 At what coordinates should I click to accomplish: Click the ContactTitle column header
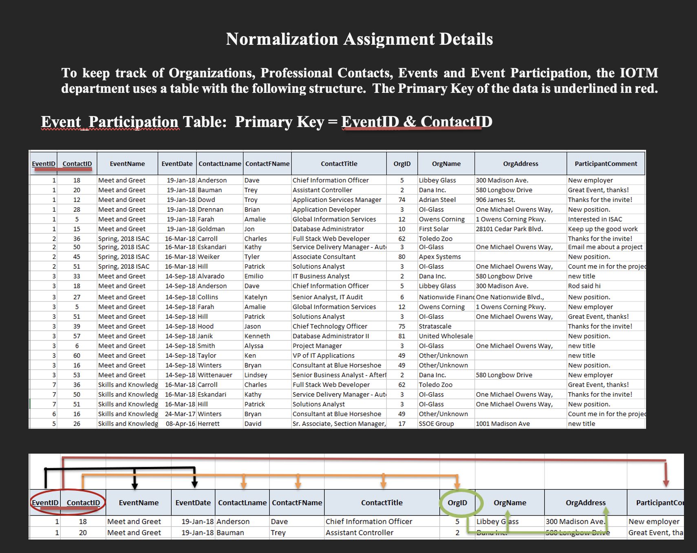339,163
